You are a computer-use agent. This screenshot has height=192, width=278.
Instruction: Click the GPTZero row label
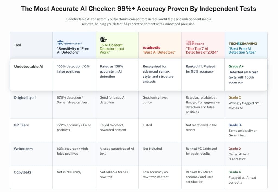pos(22,125)
